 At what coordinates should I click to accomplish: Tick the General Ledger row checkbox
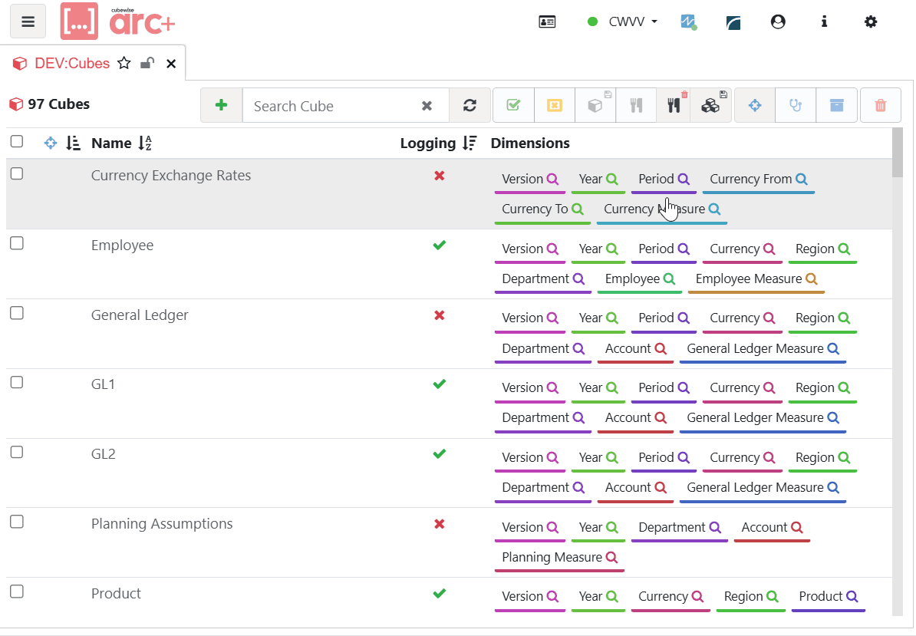click(17, 313)
